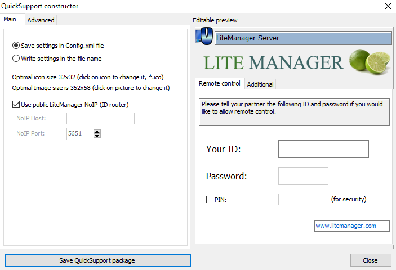Click the NoIP Host text field

coord(100,118)
